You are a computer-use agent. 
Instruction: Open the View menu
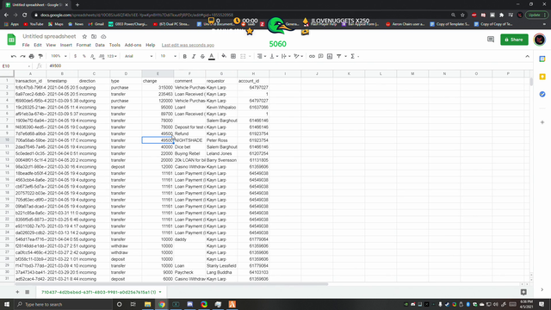[51, 45]
